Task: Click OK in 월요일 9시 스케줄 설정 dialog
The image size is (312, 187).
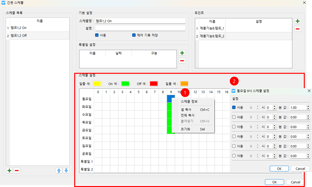Action: tap(279, 169)
